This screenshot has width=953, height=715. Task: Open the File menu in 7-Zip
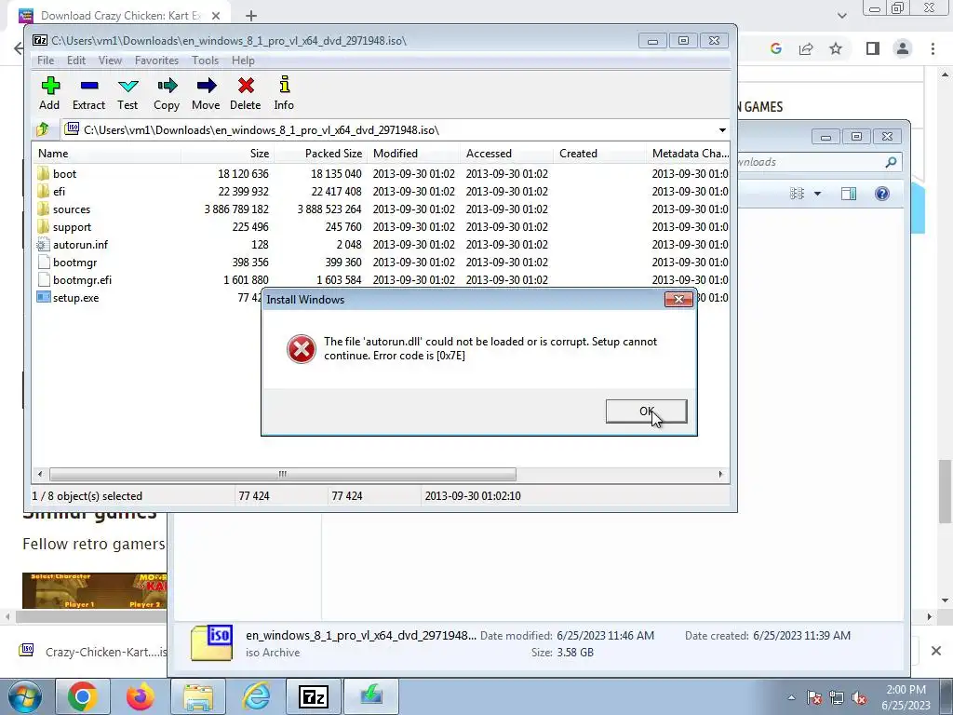click(x=46, y=61)
